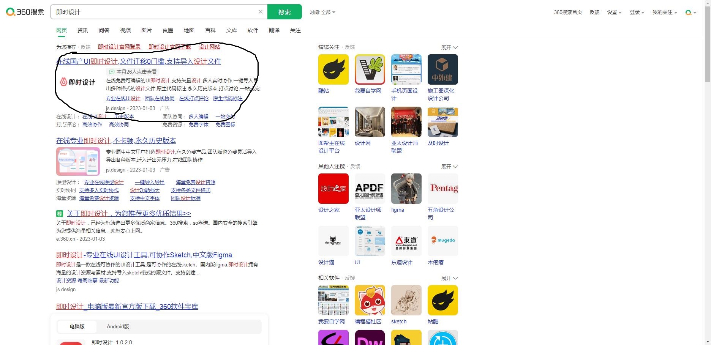Click the 一键导入导出 sublink
This screenshot has height=345, width=711.
click(150, 182)
